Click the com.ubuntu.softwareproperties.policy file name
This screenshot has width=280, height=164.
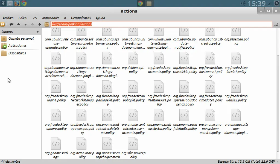82,43
